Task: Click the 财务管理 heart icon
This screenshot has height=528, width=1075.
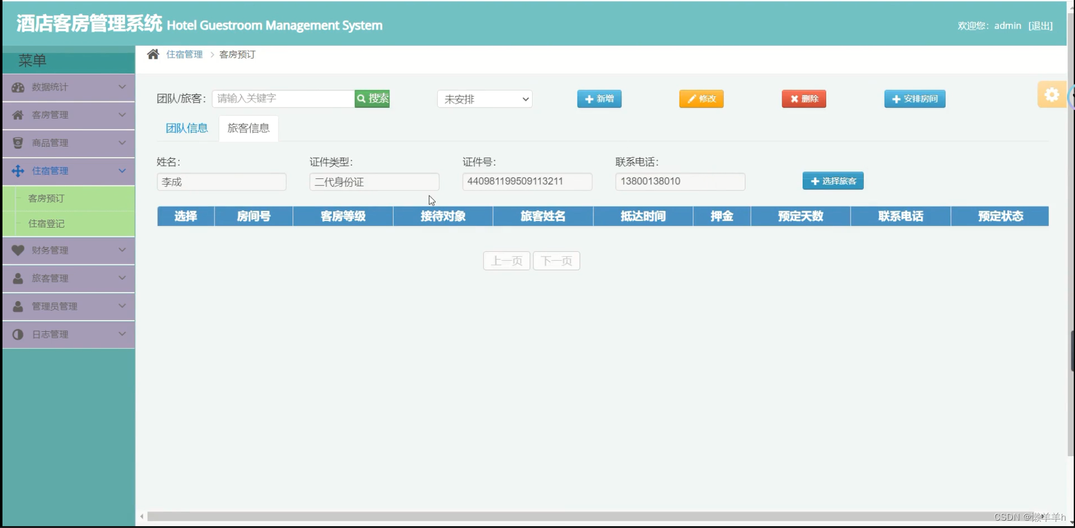Action: point(18,250)
